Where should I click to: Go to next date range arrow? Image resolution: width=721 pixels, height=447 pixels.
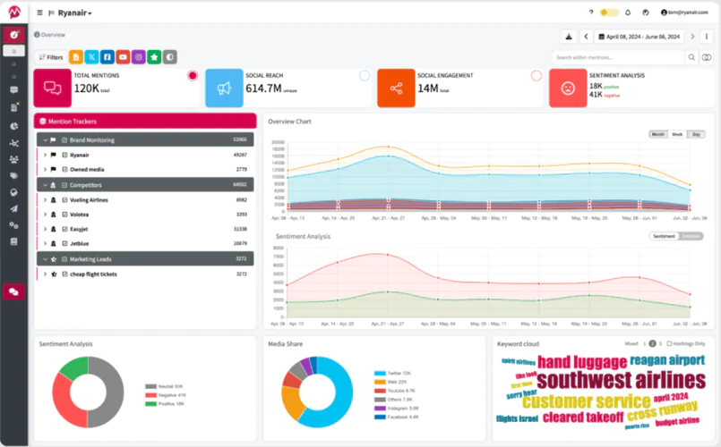(692, 37)
